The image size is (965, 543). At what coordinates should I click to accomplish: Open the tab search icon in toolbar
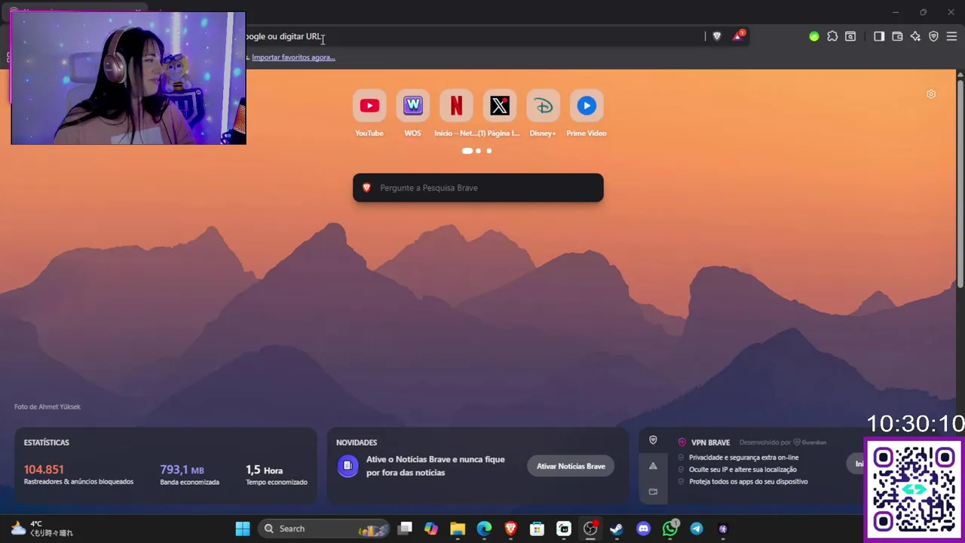[x=850, y=36]
